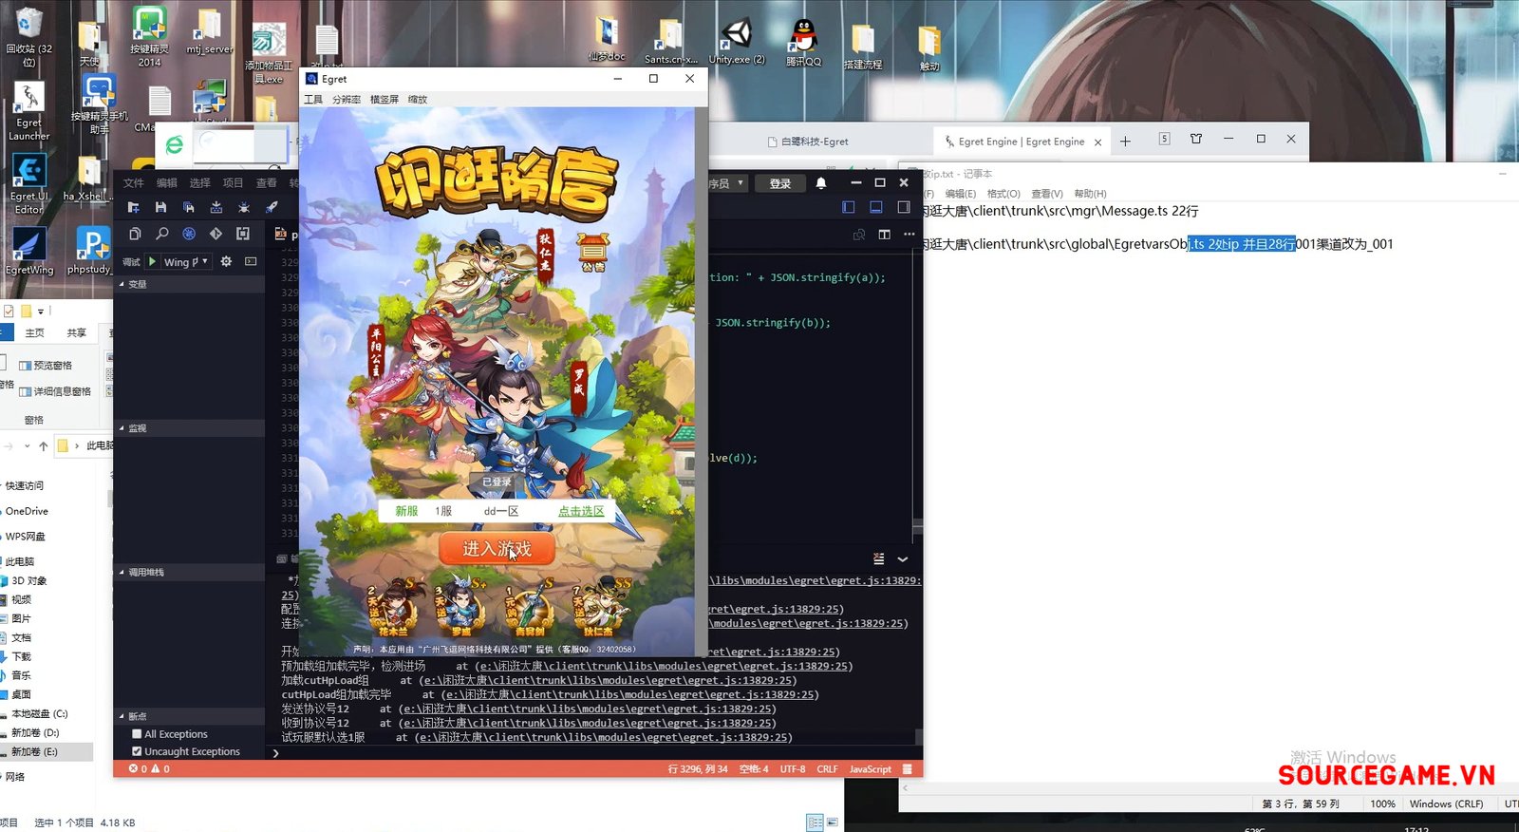
Task: Click the new folder icon in Egret Wing toolbar
Action: tap(134, 207)
